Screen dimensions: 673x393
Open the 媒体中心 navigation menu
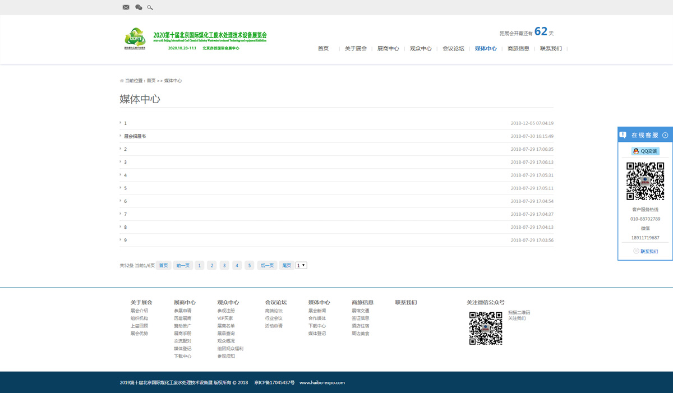point(486,49)
